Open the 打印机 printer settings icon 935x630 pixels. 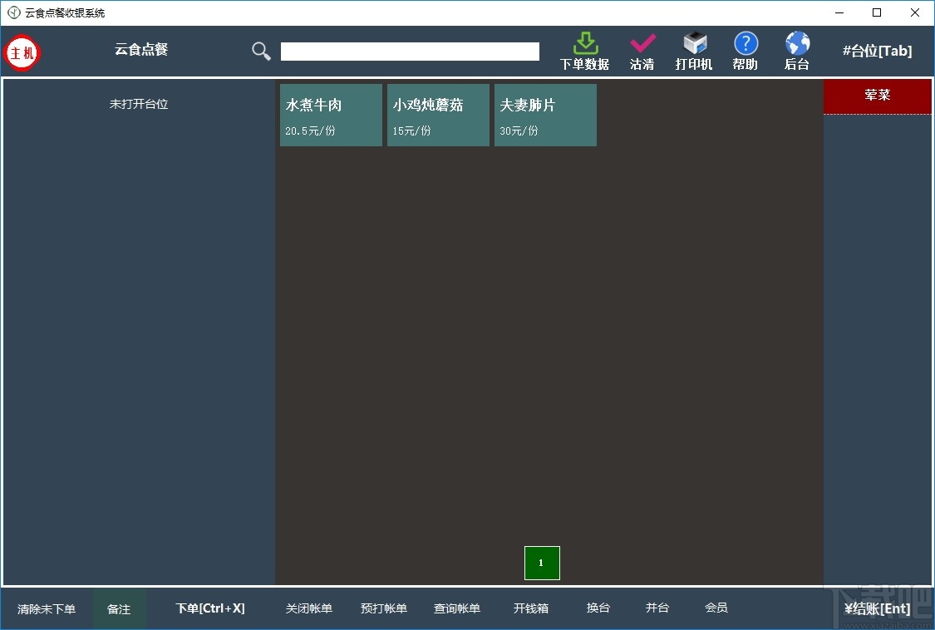tap(693, 50)
